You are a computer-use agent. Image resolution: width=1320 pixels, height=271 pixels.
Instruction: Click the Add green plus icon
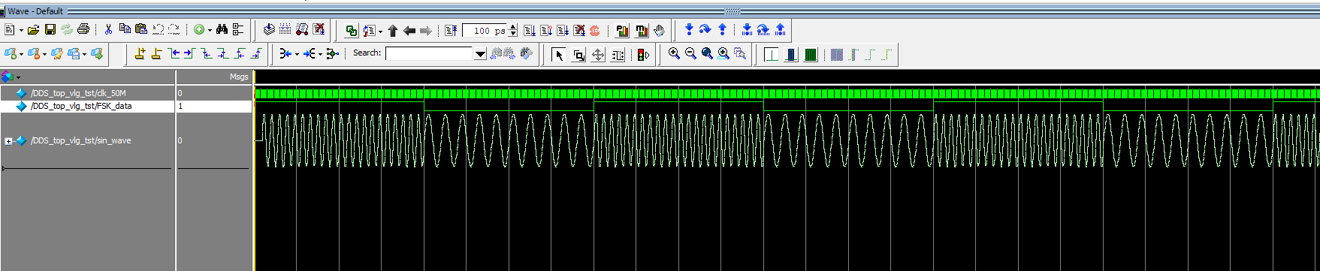[199, 30]
